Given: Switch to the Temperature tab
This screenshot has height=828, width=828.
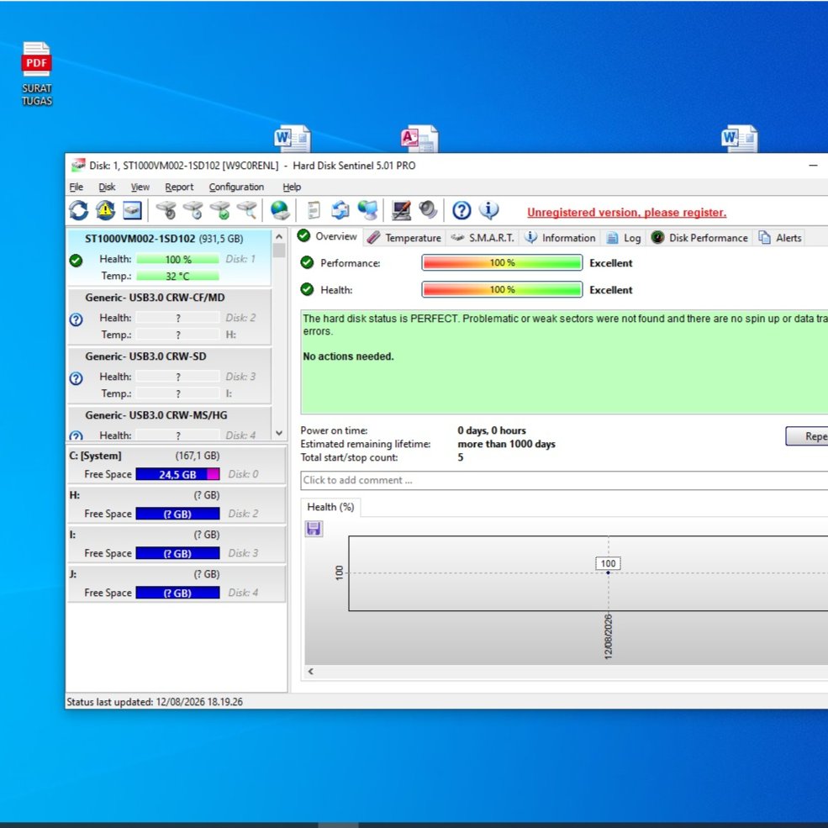Looking at the screenshot, I should pyautogui.click(x=404, y=238).
